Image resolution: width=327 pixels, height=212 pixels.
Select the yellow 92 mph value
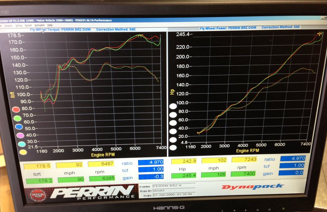tap(70, 165)
